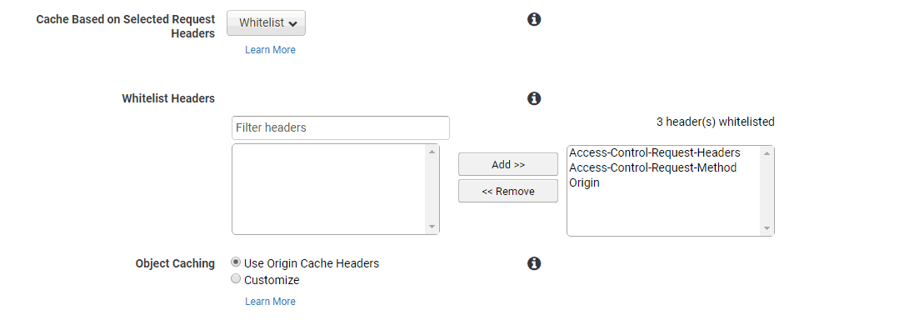Focus the Filter headers input field

341,127
